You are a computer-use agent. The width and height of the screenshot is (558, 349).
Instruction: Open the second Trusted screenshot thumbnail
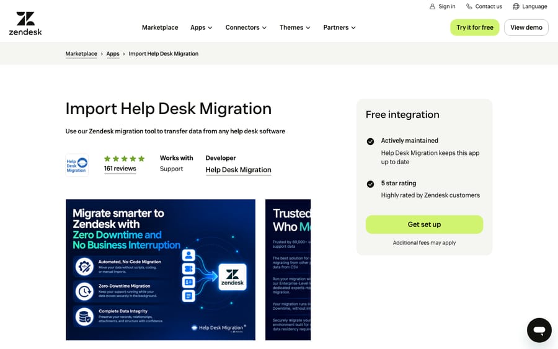pyautogui.click(x=288, y=270)
